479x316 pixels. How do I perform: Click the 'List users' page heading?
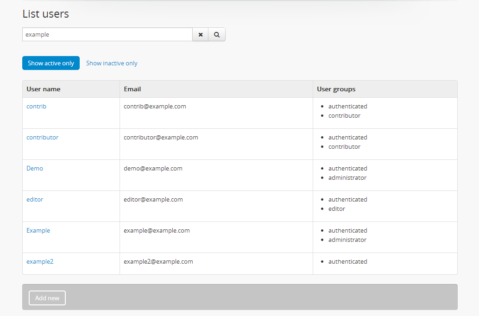tap(46, 14)
